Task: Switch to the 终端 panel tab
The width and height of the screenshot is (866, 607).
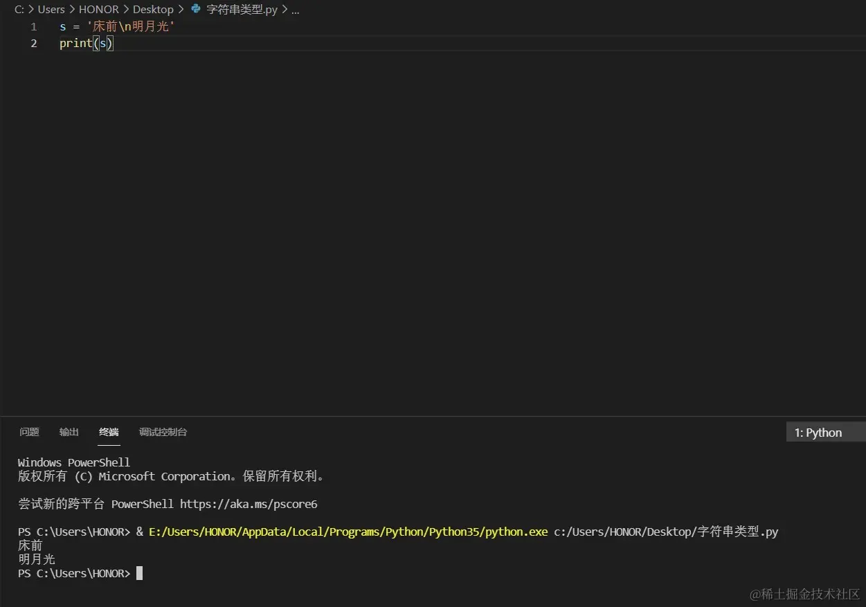Action: (x=109, y=432)
